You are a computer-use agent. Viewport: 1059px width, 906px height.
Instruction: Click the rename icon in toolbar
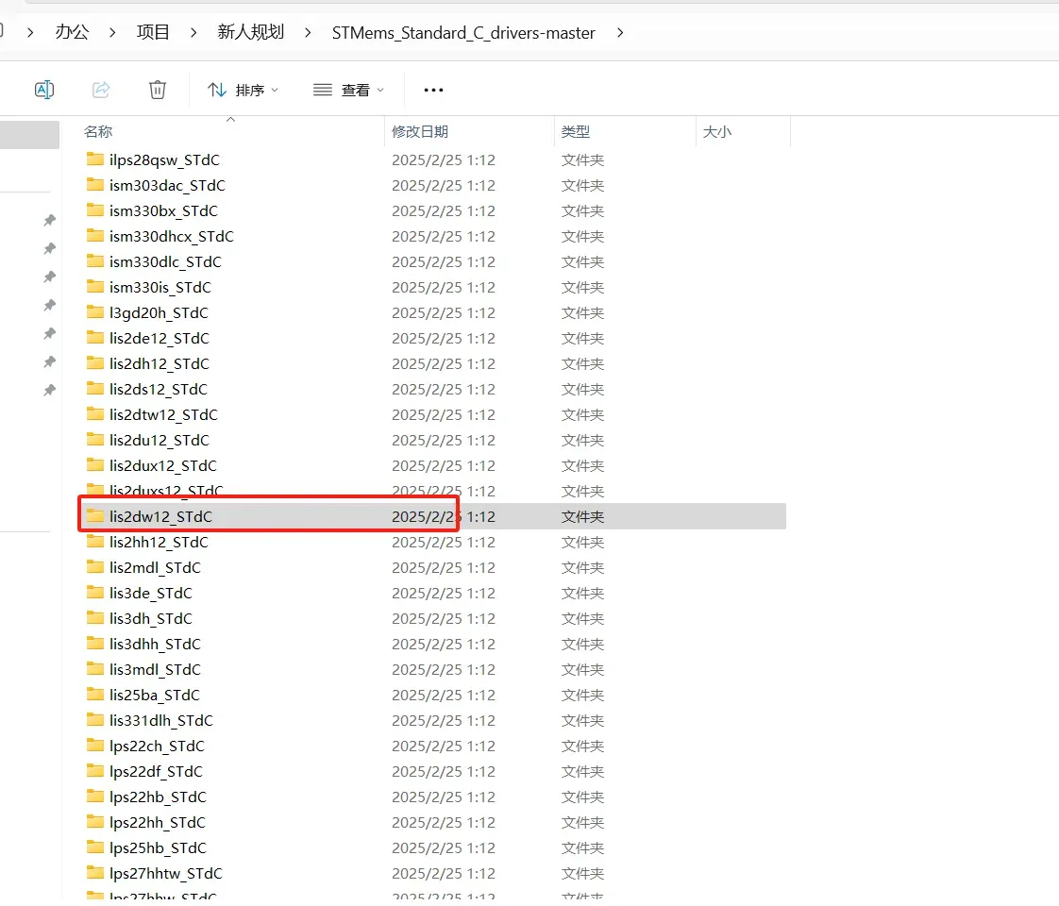(44, 90)
